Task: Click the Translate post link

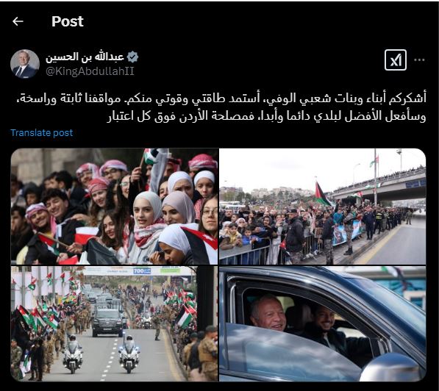Action: click(42, 133)
